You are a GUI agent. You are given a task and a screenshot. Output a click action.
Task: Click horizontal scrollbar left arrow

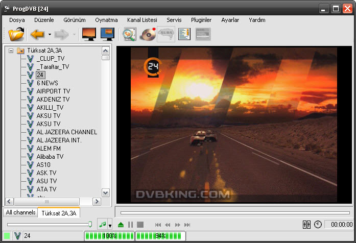click(x=9, y=202)
